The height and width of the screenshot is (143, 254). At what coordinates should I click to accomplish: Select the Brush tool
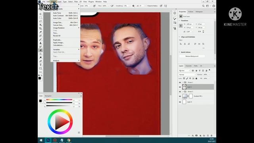pos(40,39)
